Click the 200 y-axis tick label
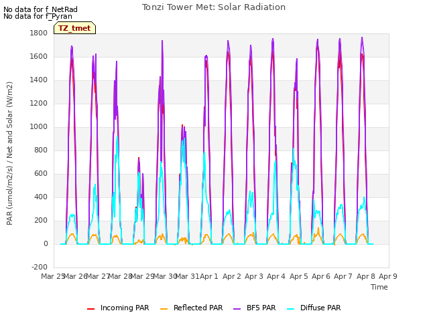The image size is (429, 321). 41,221
